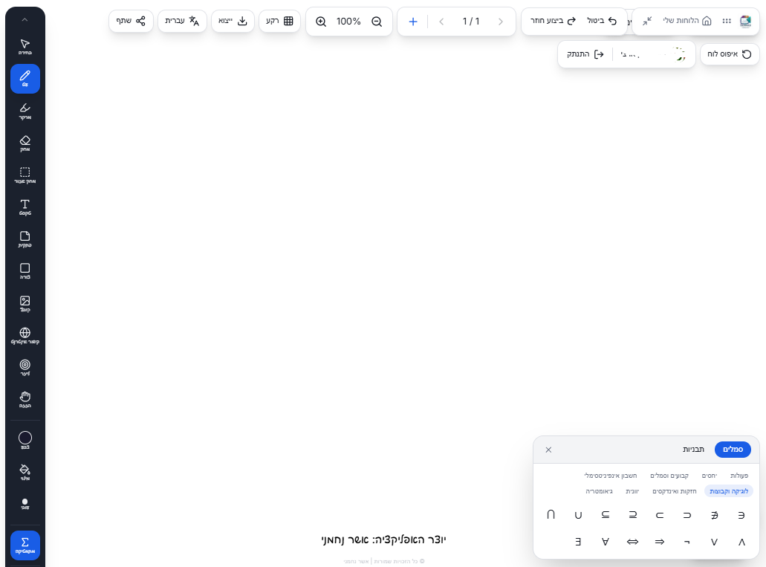Click the איפוס לוח reset button
The image size is (766, 567).
[x=730, y=54]
